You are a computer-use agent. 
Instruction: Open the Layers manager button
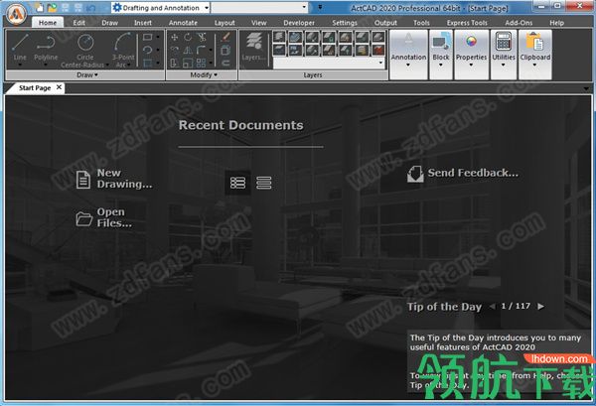253,48
